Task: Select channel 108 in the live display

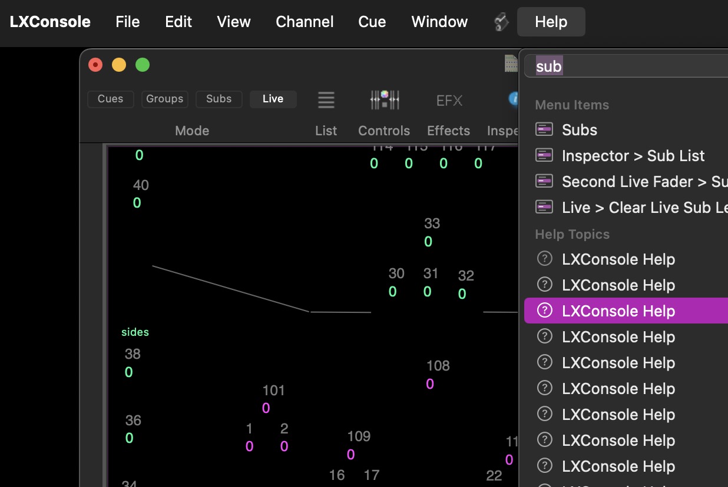Action: [x=438, y=366]
